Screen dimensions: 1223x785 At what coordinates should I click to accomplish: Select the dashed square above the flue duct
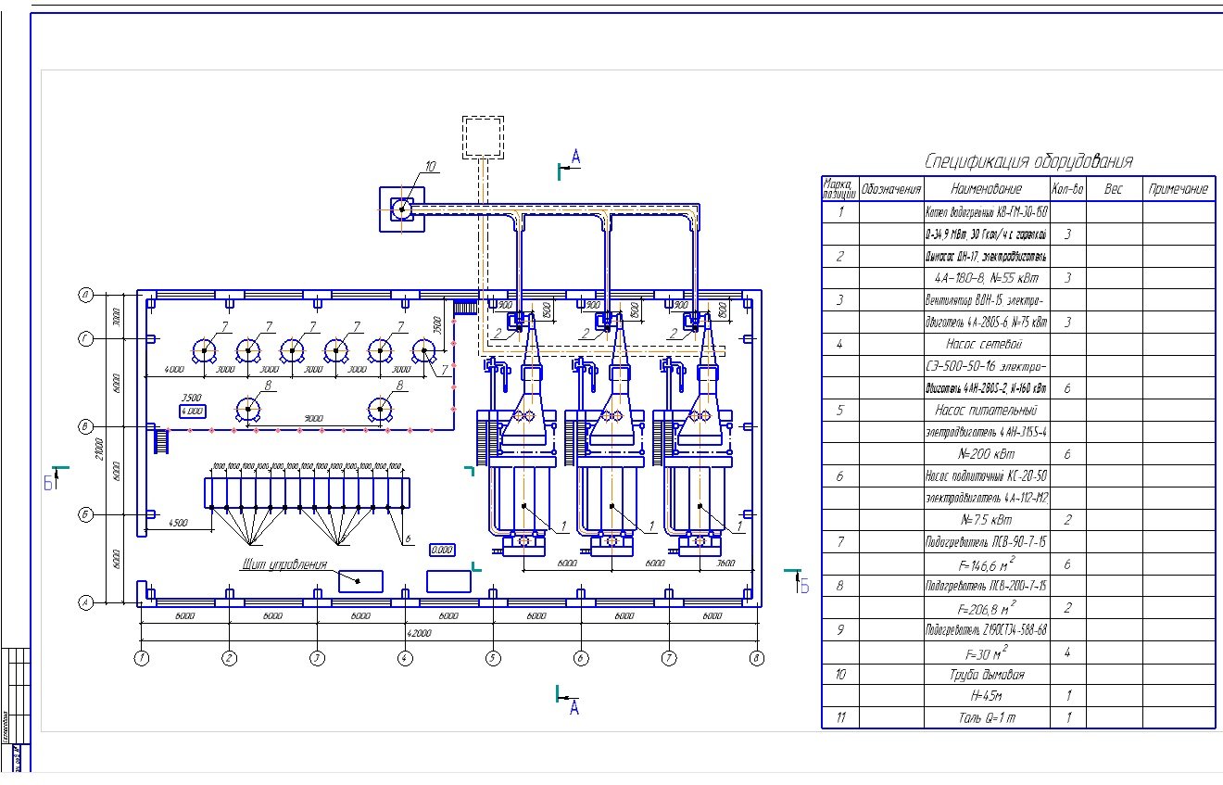pyautogui.click(x=483, y=137)
